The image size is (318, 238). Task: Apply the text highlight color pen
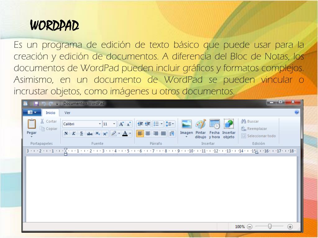click(114, 133)
